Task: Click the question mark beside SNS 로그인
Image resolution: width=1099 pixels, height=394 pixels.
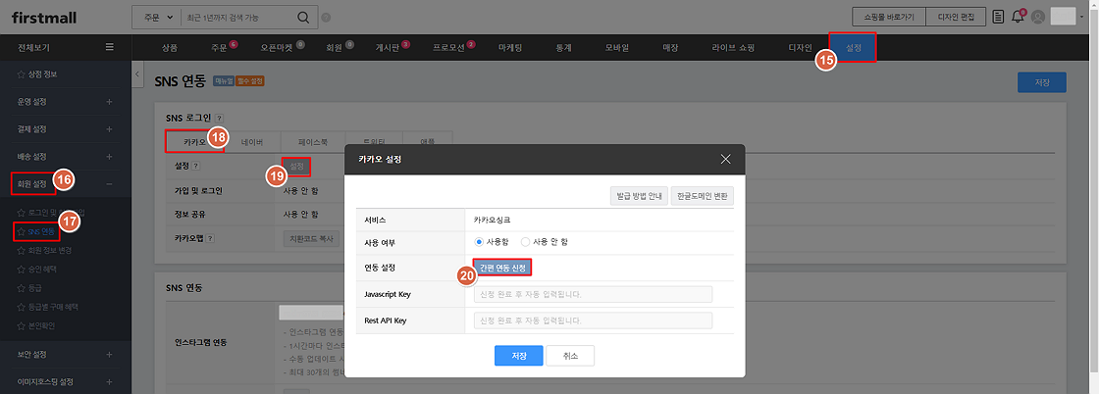Action: [220, 119]
